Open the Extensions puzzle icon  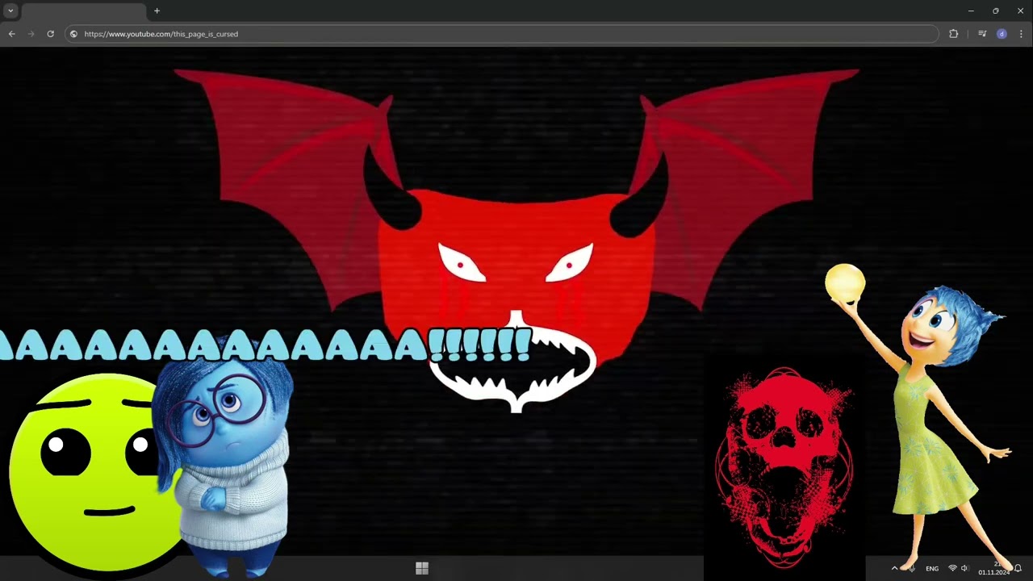pyautogui.click(x=954, y=34)
